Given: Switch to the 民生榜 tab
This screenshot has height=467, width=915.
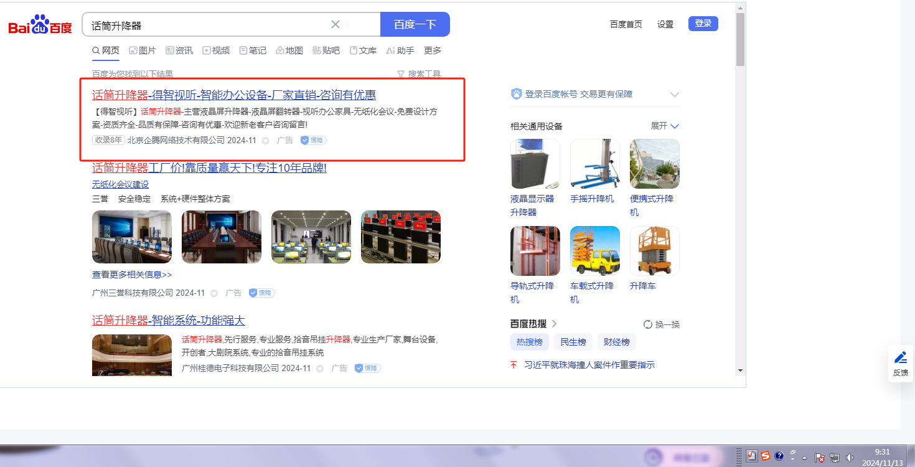Looking at the screenshot, I should pos(573,342).
